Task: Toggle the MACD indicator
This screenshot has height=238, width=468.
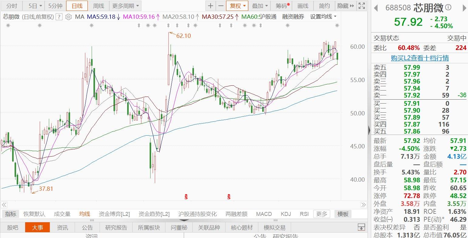Action: [264, 214]
